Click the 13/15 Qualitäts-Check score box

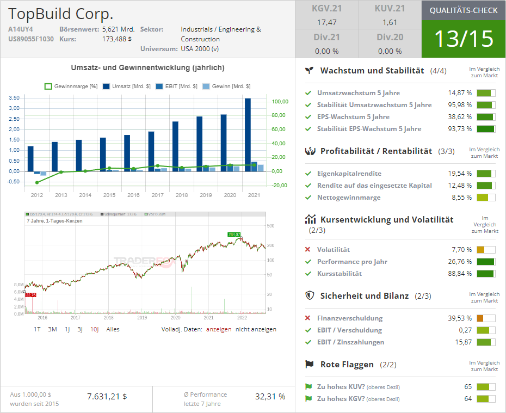click(463, 39)
